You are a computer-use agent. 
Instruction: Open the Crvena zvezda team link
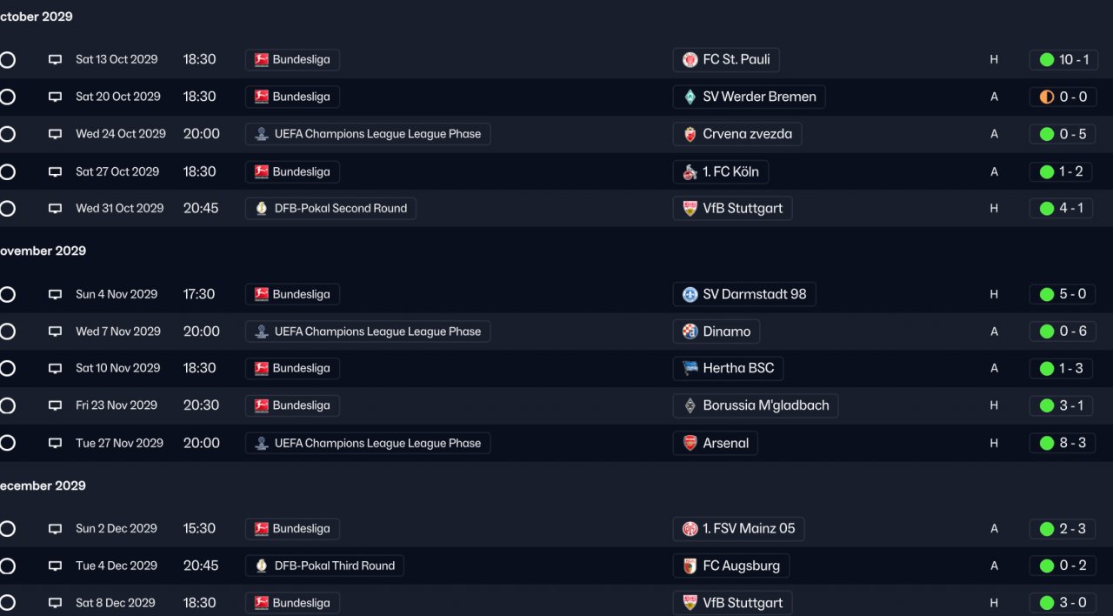[x=737, y=134]
